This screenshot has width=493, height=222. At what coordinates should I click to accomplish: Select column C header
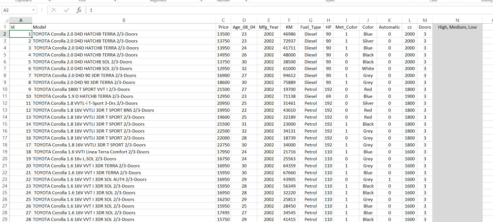point(223,20)
